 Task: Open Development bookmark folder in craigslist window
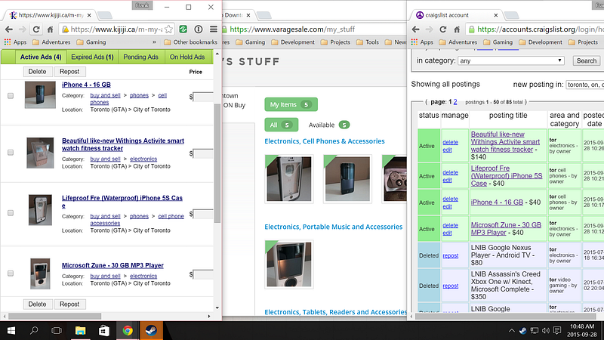(541, 42)
